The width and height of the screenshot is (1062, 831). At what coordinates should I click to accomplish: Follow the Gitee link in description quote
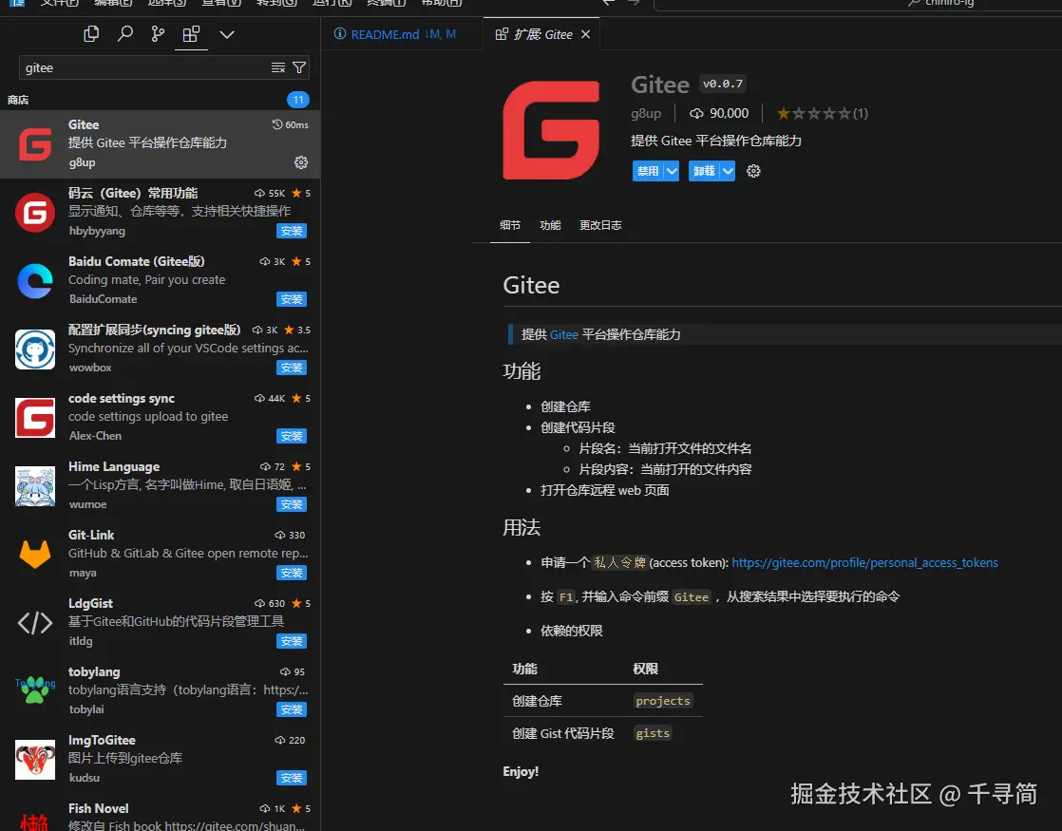(x=563, y=334)
